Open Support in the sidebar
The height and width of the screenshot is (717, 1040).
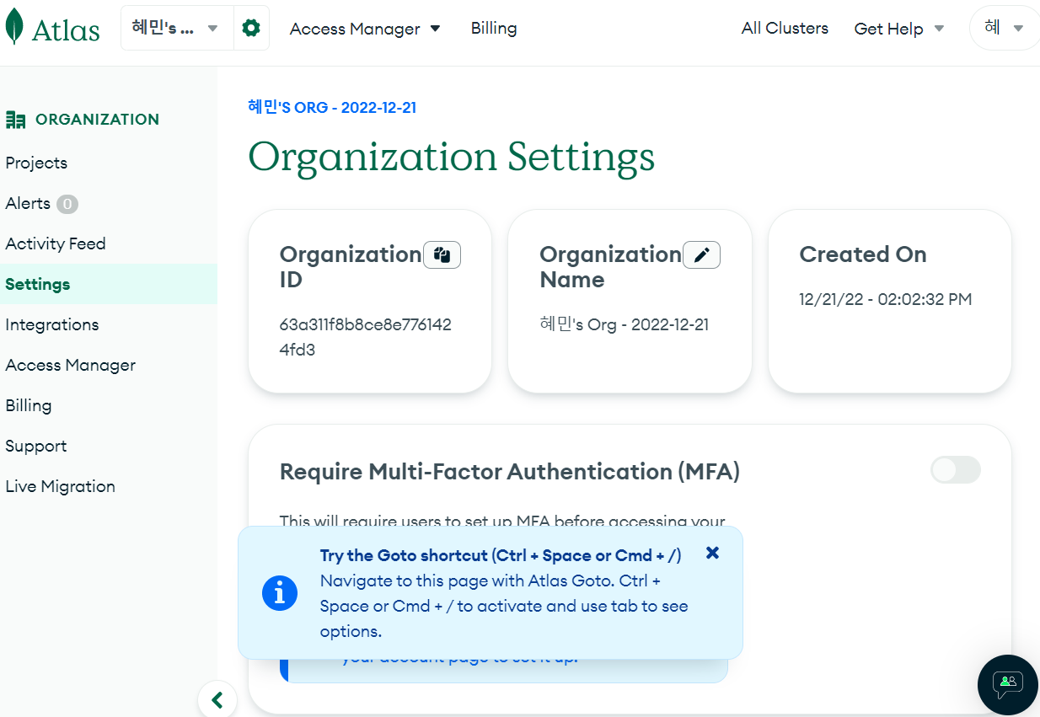point(36,446)
